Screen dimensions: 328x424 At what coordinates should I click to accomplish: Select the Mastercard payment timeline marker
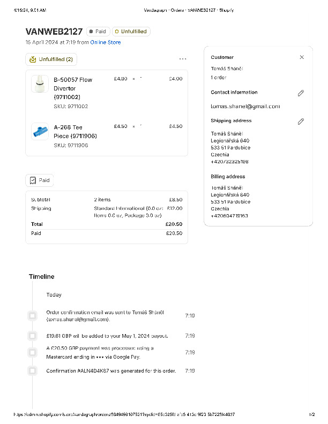(32, 352)
